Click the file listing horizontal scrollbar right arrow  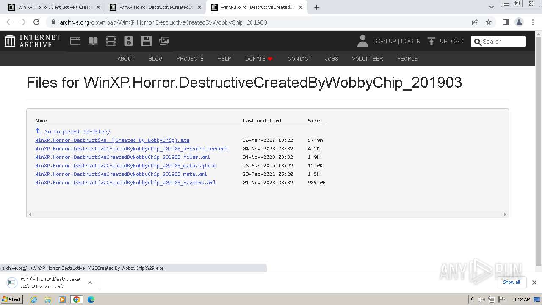(x=505, y=214)
